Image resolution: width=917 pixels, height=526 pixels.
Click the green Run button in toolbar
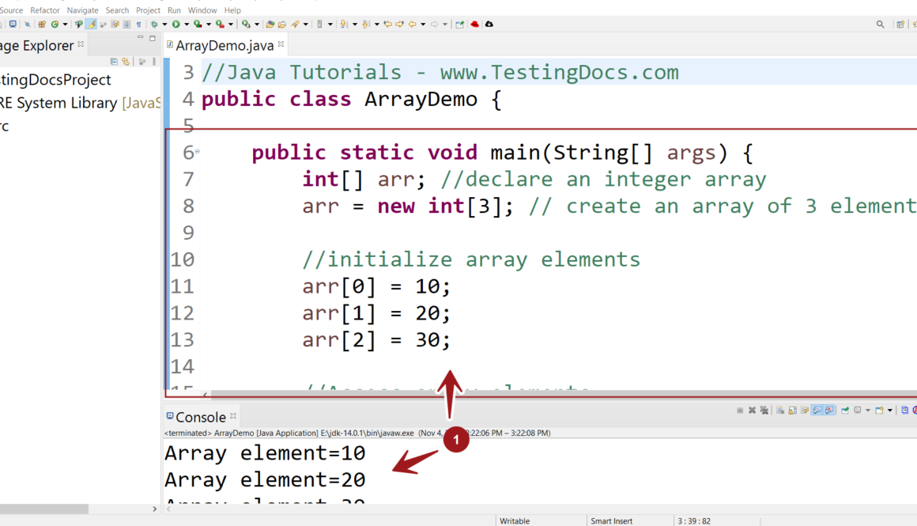(x=175, y=25)
